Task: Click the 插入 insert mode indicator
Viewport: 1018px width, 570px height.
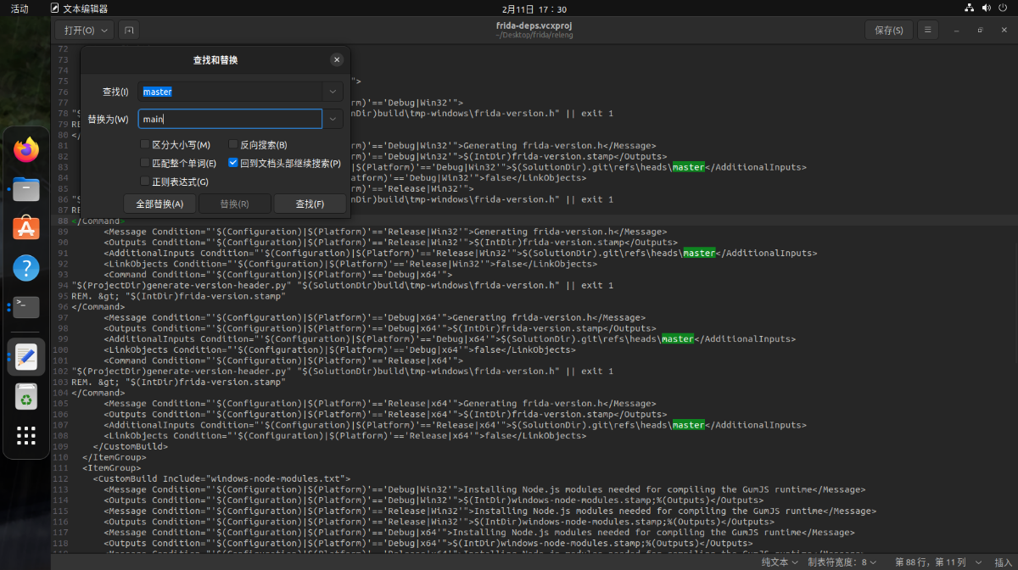Action: [x=1002, y=562]
